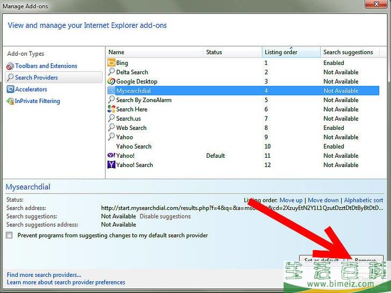The image size is (391, 293).
Task: Click Disable suggestions link
Action: pos(165,216)
